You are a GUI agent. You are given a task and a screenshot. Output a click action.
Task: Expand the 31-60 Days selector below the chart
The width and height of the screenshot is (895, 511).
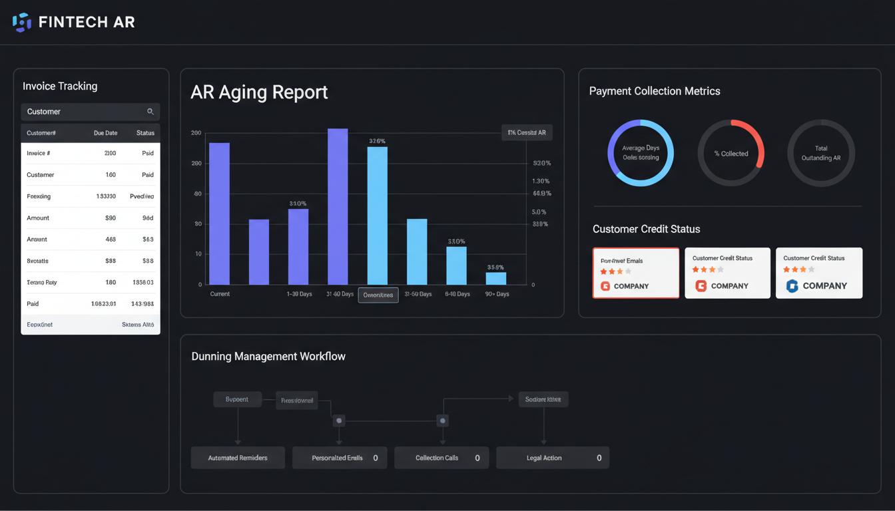[x=378, y=295]
